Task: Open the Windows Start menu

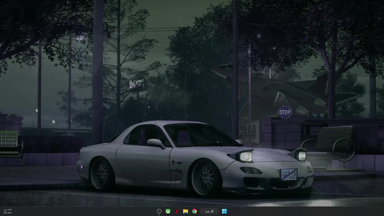Action: pos(224,211)
